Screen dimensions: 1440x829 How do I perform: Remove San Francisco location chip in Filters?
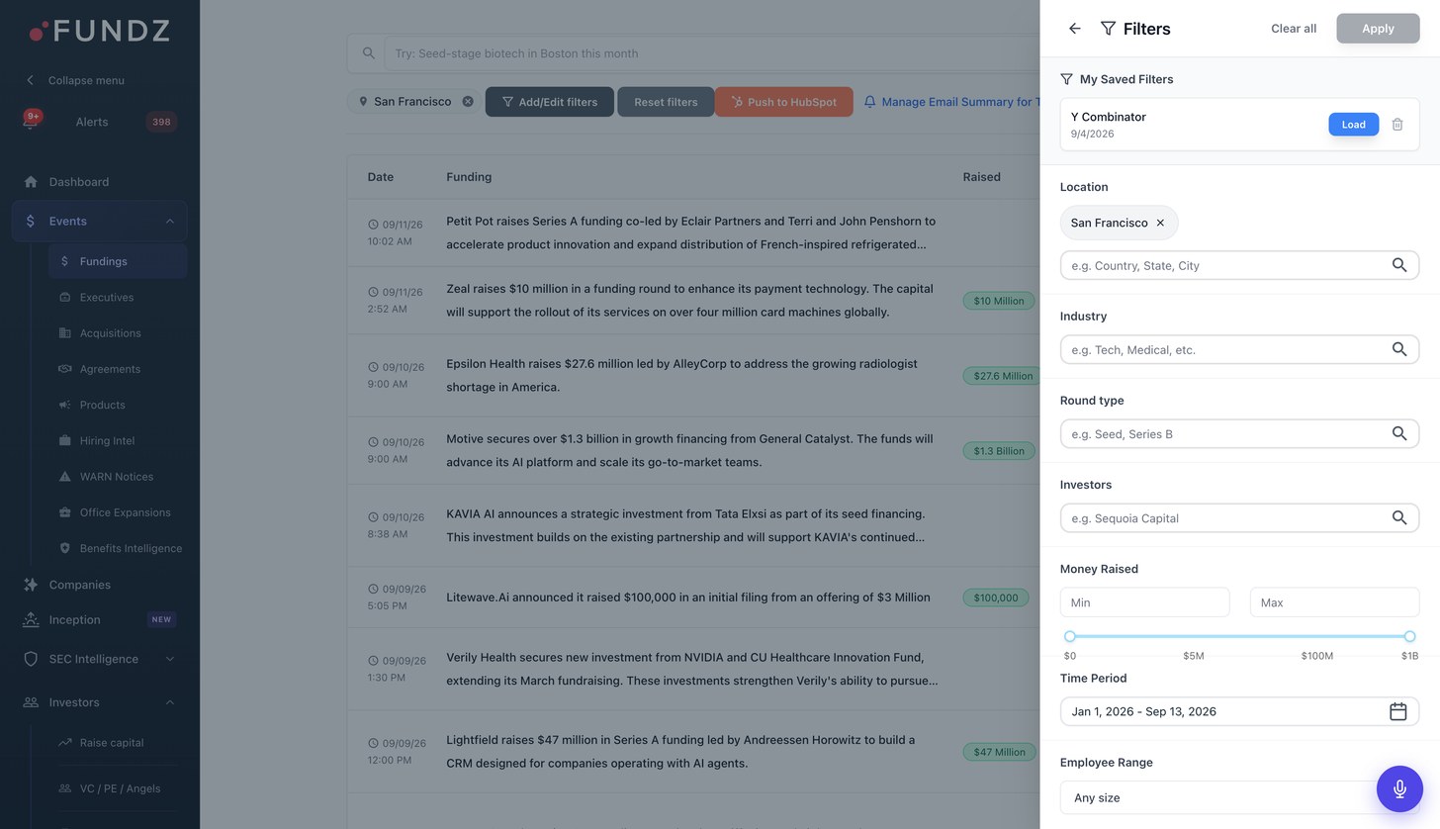pos(1160,223)
